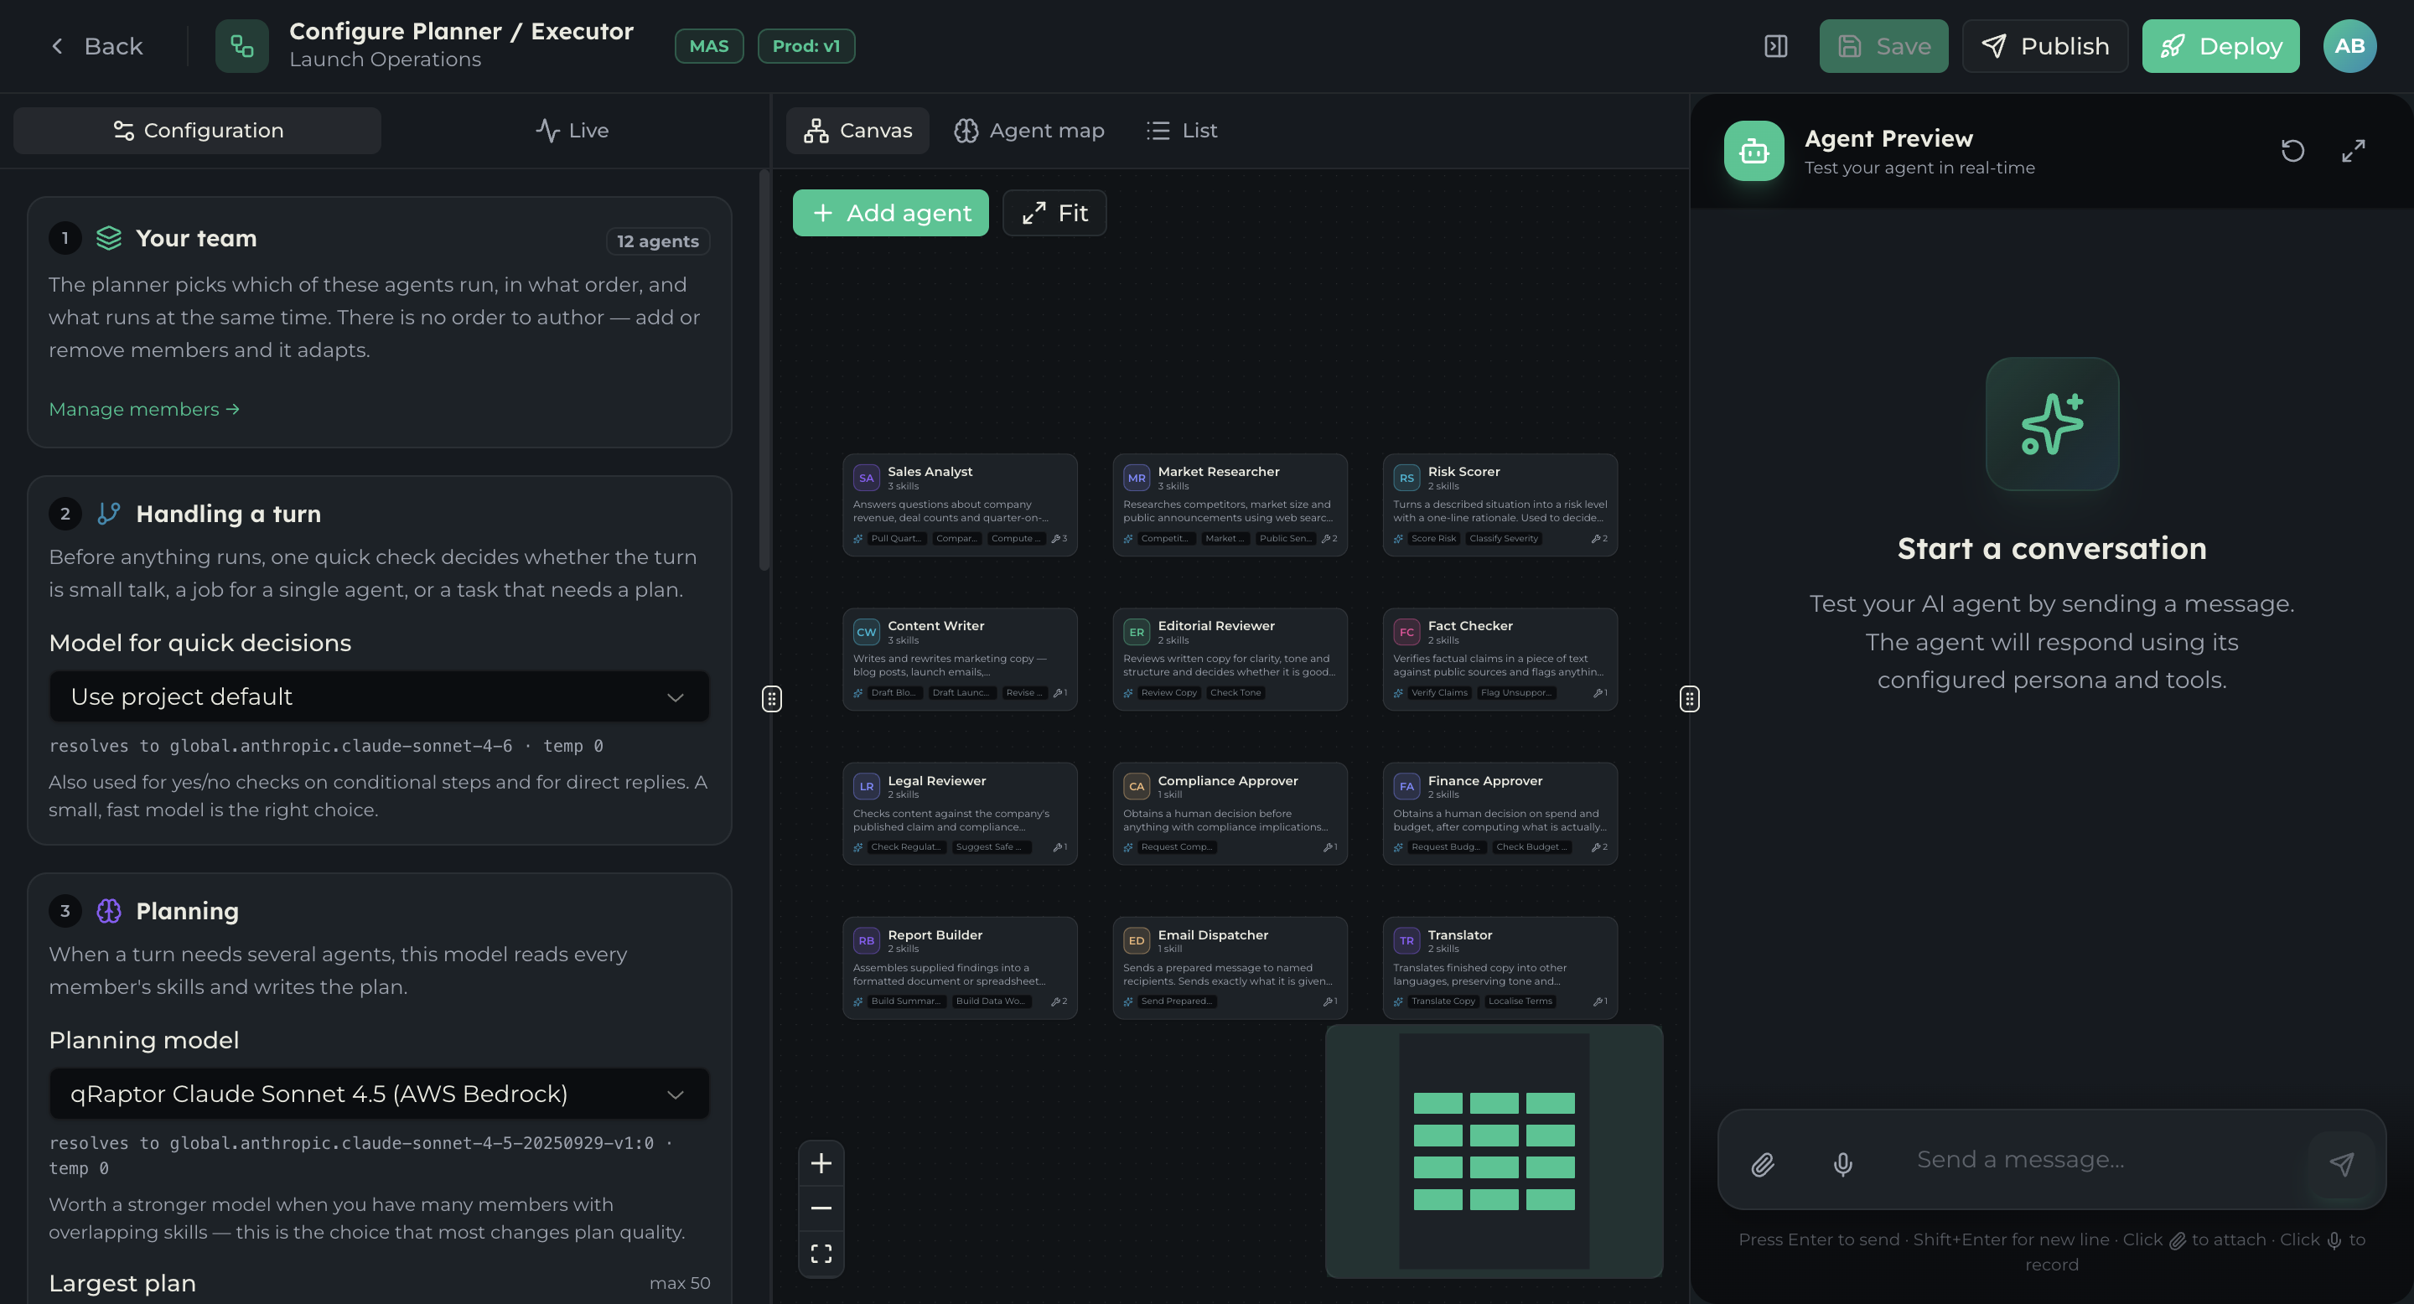Save the configuration
The width and height of the screenshot is (2414, 1304).
(x=1883, y=46)
